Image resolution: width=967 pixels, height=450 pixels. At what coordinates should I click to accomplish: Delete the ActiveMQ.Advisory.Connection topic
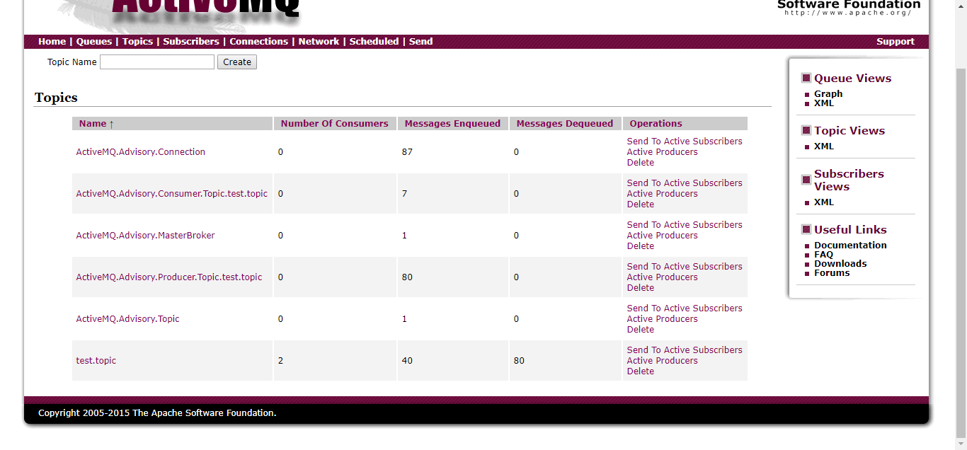641,163
